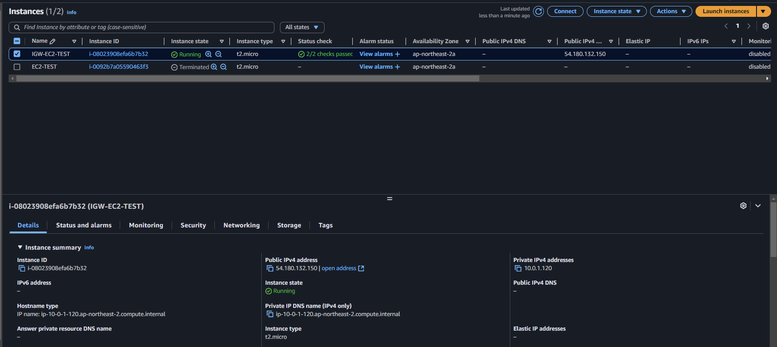Copy the Instance ID in the summary
777x347 pixels.
pos(22,268)
